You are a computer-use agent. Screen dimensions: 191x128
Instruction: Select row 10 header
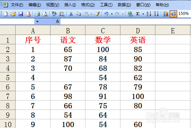click(7, 124)
